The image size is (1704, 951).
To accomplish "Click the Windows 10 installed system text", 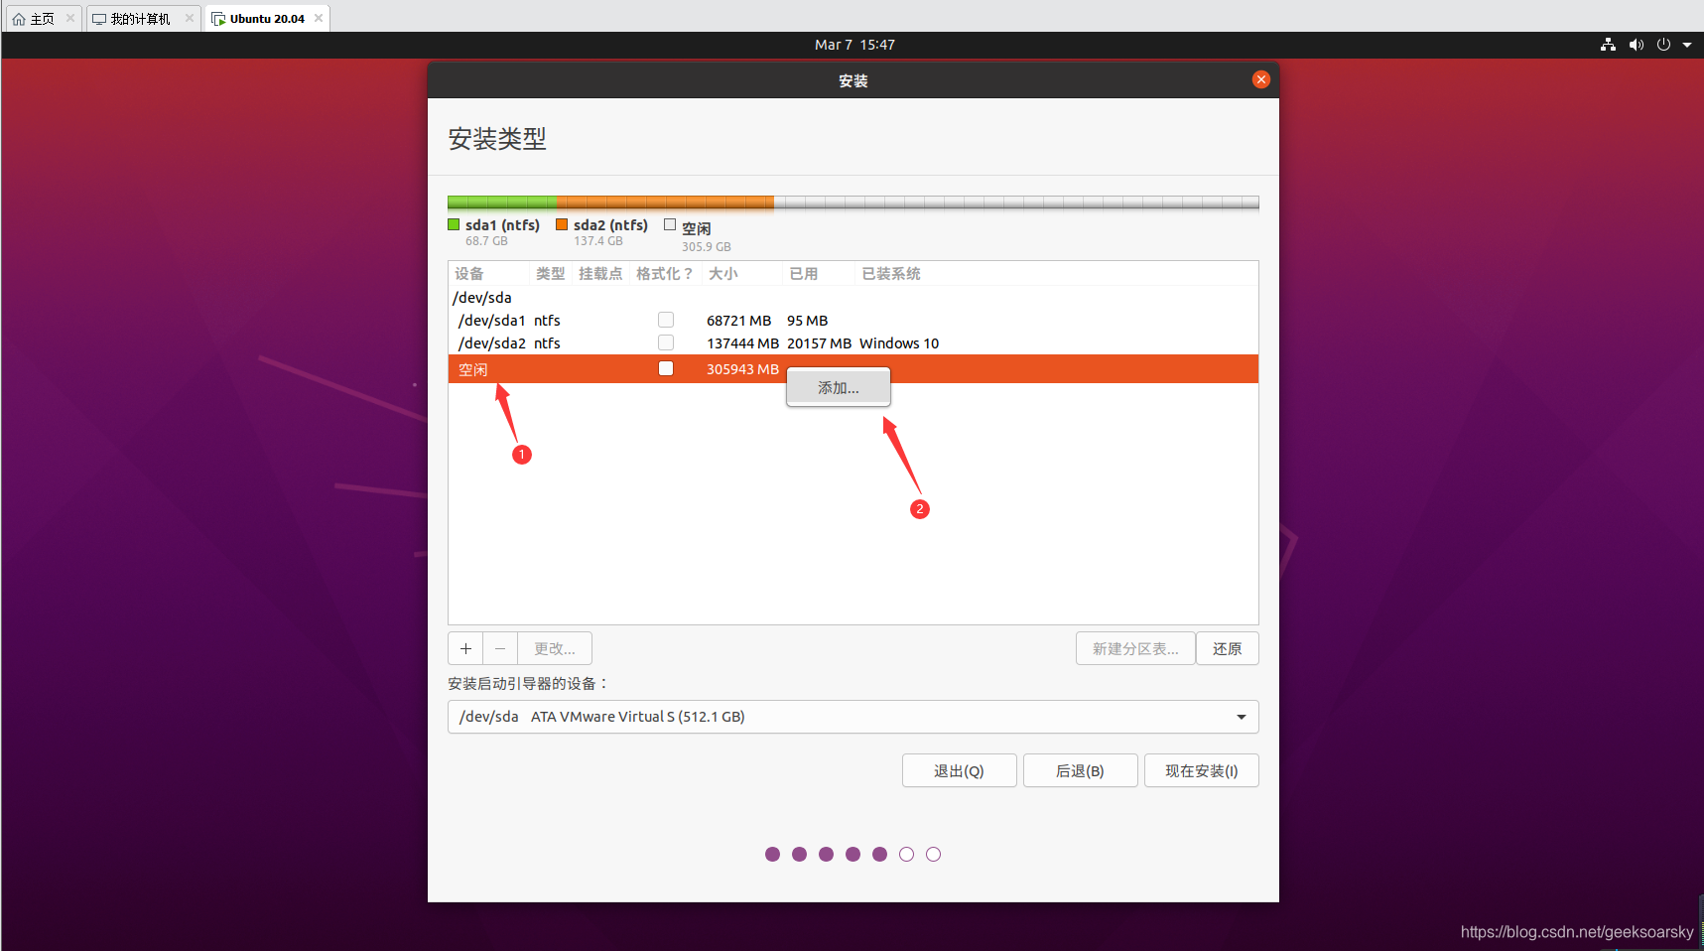I will click(x=899, y=342).
